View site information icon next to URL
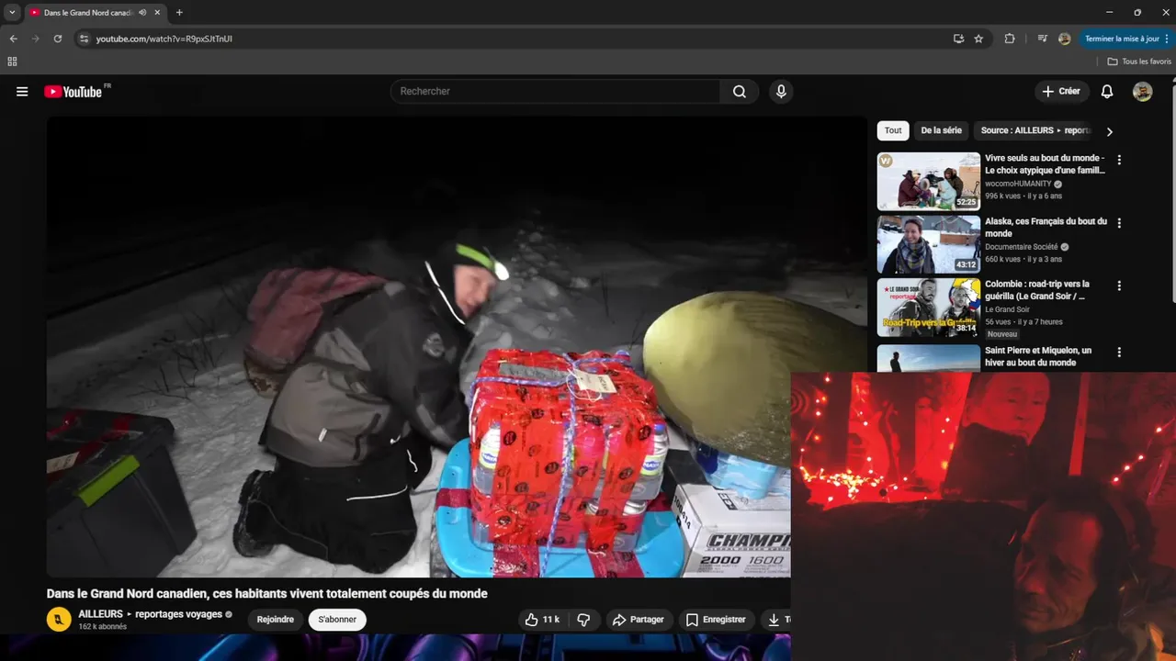The image size is (1176, 661). click(x=84, y=39)
